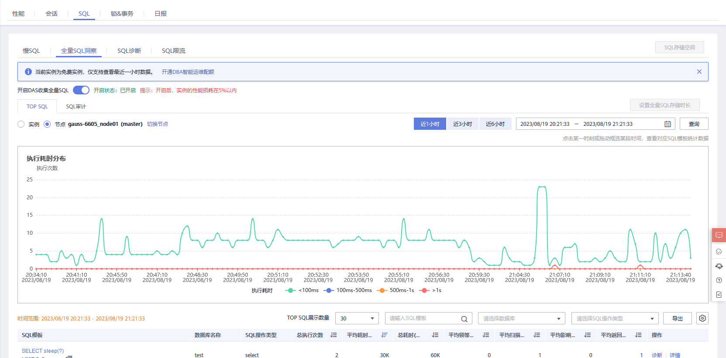726x358 pixels.
Task: Switch to the 性能 top tab
Action: [x=18, y=14]
